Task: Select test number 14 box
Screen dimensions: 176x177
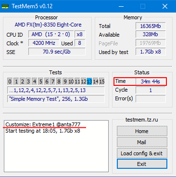Action: click(x=95, y=82)
